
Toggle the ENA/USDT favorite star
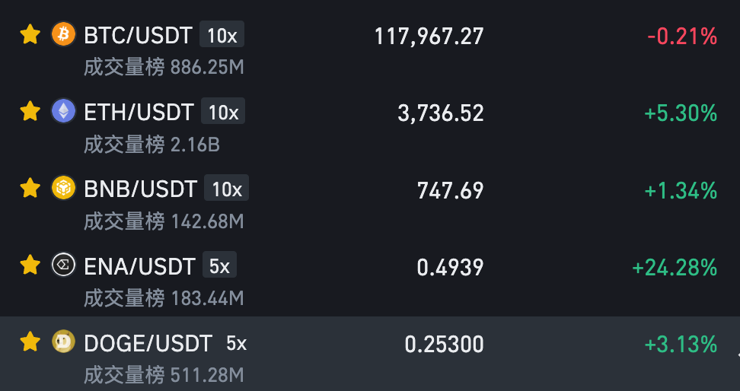tap(30, 265)
